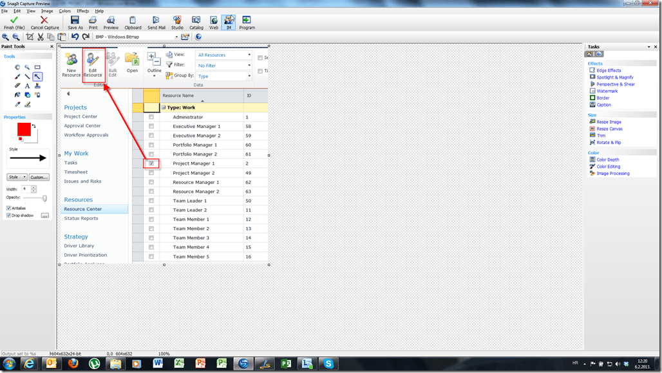Click the Undo arrow in the toolbar

click(x=75, y=37)
